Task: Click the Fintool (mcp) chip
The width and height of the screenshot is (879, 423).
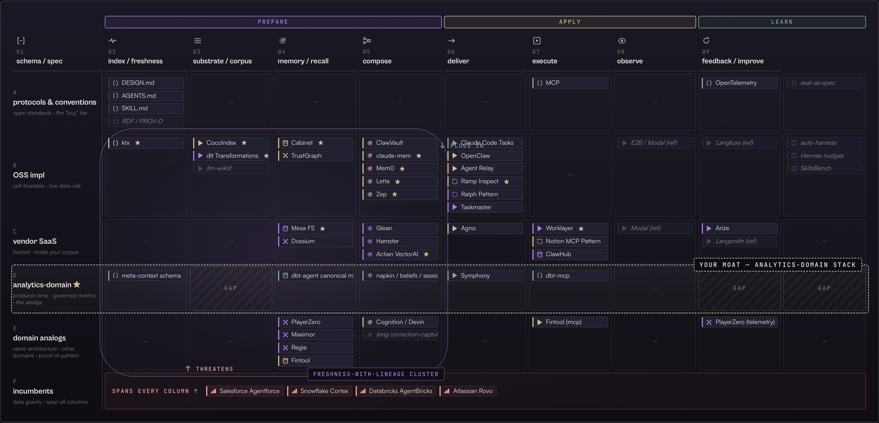Action: tap(570, 322)
